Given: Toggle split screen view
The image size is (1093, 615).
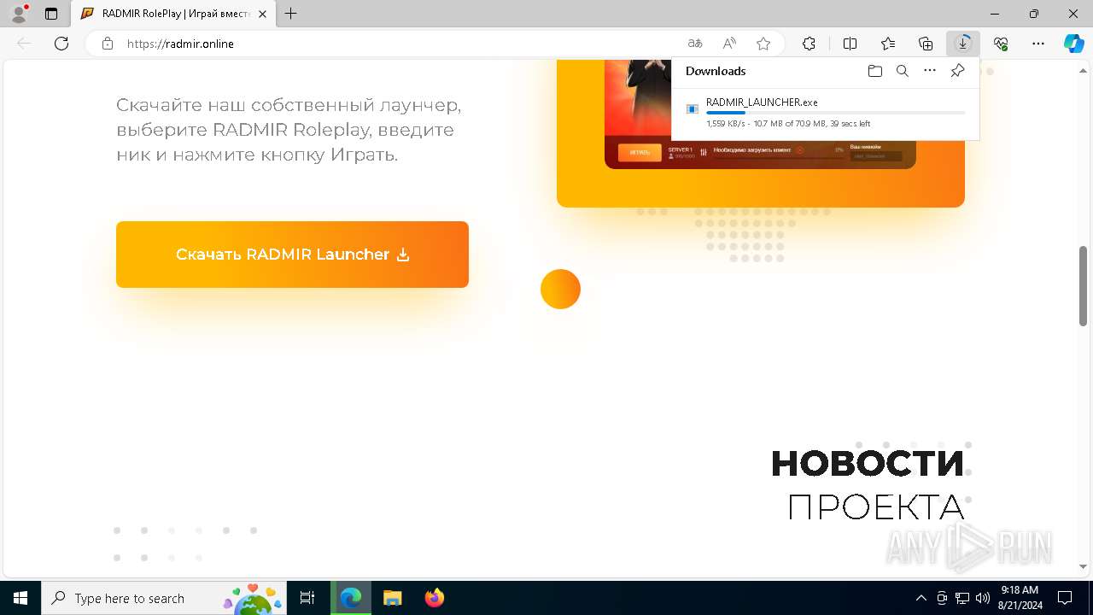Looking at the screenshot, I should [x=850, y=44].
